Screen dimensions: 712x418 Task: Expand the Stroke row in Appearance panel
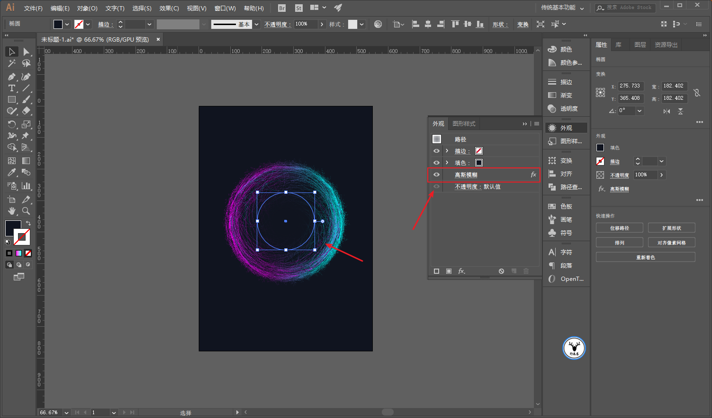(447, 151)
